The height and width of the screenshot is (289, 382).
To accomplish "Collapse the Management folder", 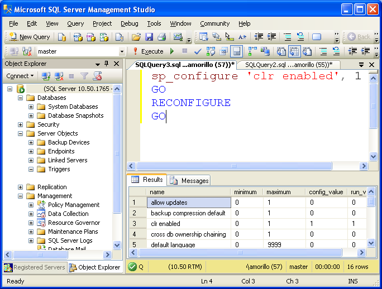I will point(20,196).
